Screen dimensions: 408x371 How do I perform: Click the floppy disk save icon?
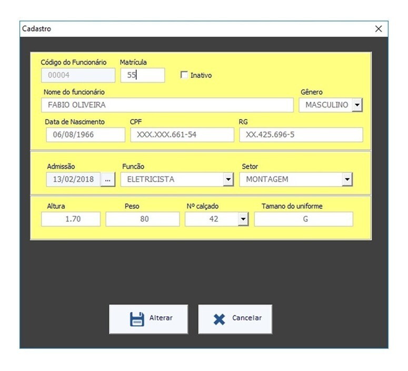[137, 319]
